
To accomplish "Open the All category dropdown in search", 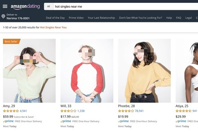I will click(x=49, y=7).
